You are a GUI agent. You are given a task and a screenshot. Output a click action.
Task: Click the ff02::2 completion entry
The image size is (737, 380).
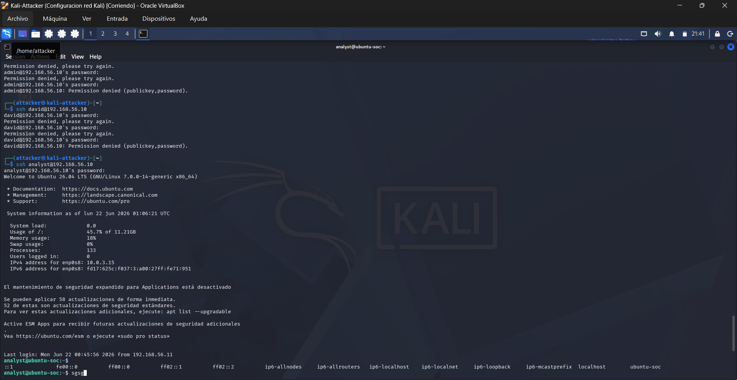(x=223, y=367)
